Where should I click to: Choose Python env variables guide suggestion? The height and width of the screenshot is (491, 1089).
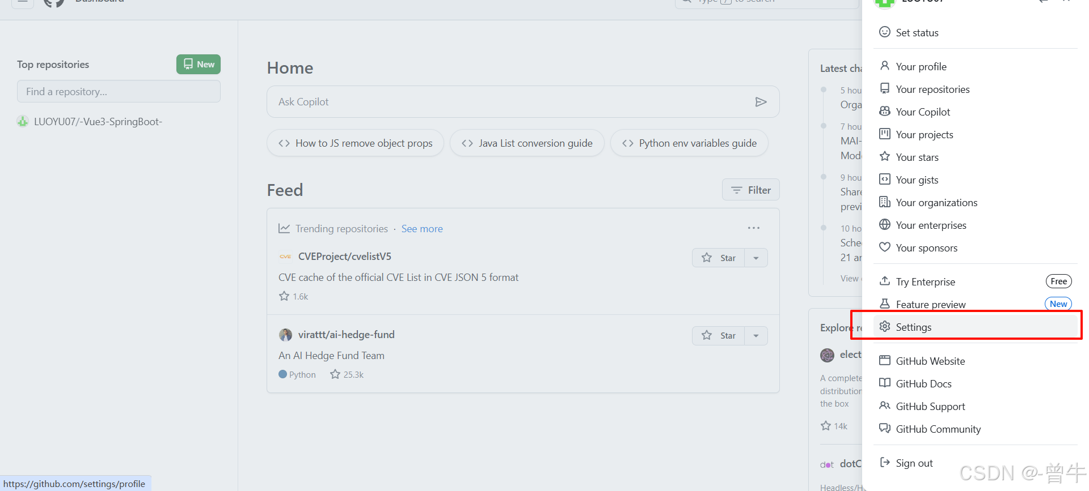(689, 143)
